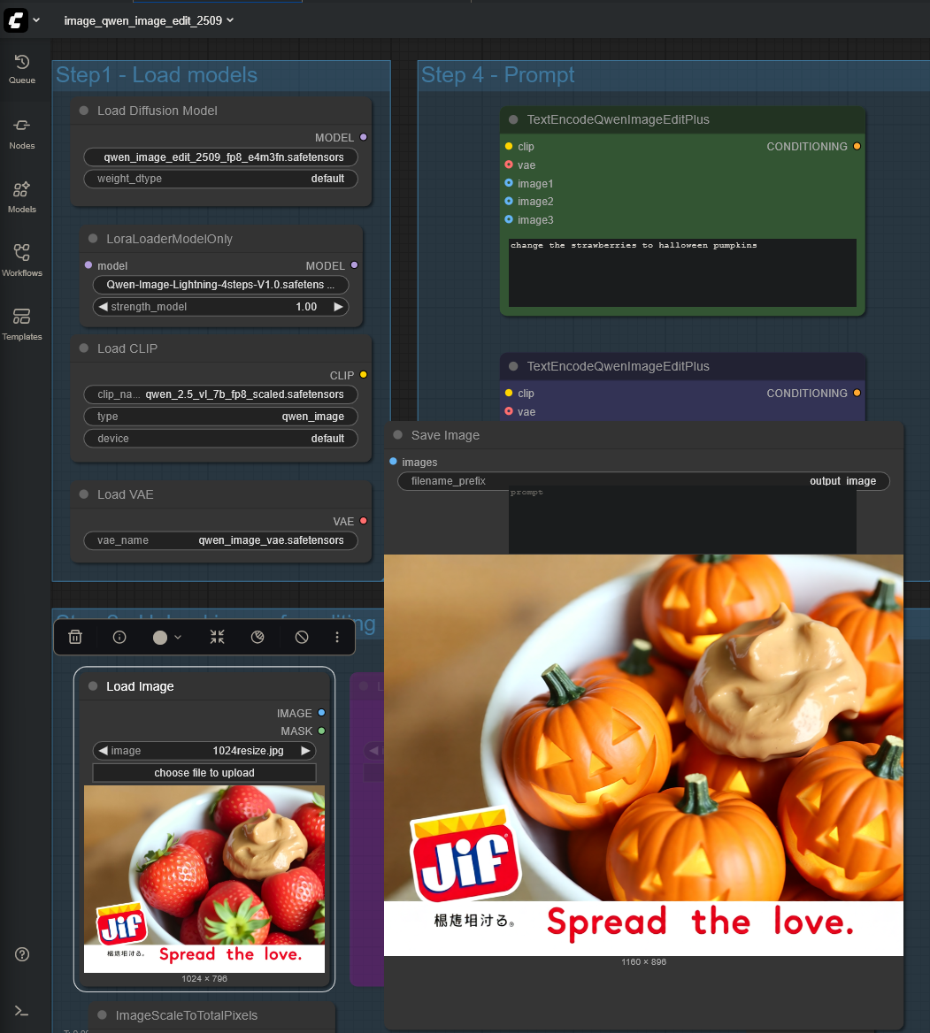Open node color picker in selection toolbar
The image size is (930, 1033).
pos(166,637)
